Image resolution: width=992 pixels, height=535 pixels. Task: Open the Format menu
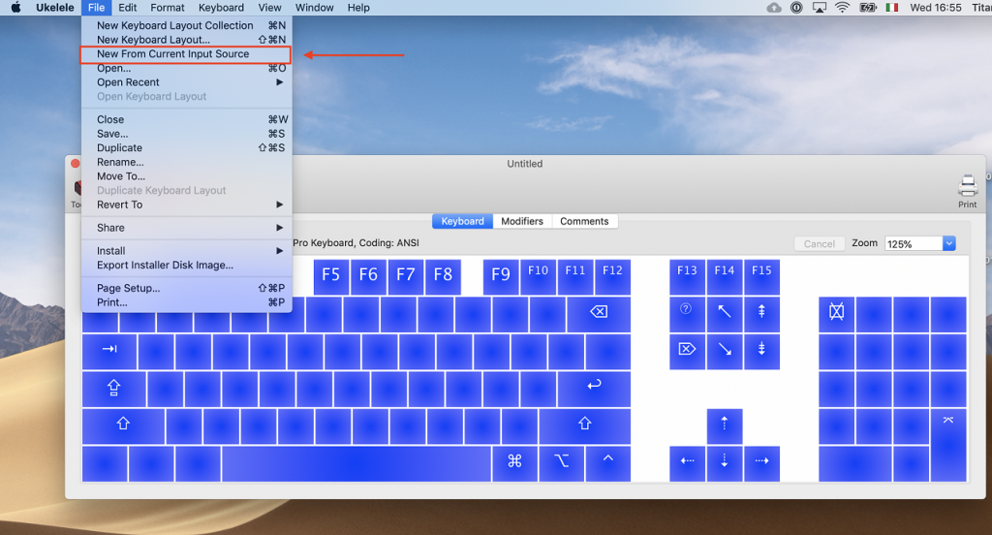coord(167,8)
